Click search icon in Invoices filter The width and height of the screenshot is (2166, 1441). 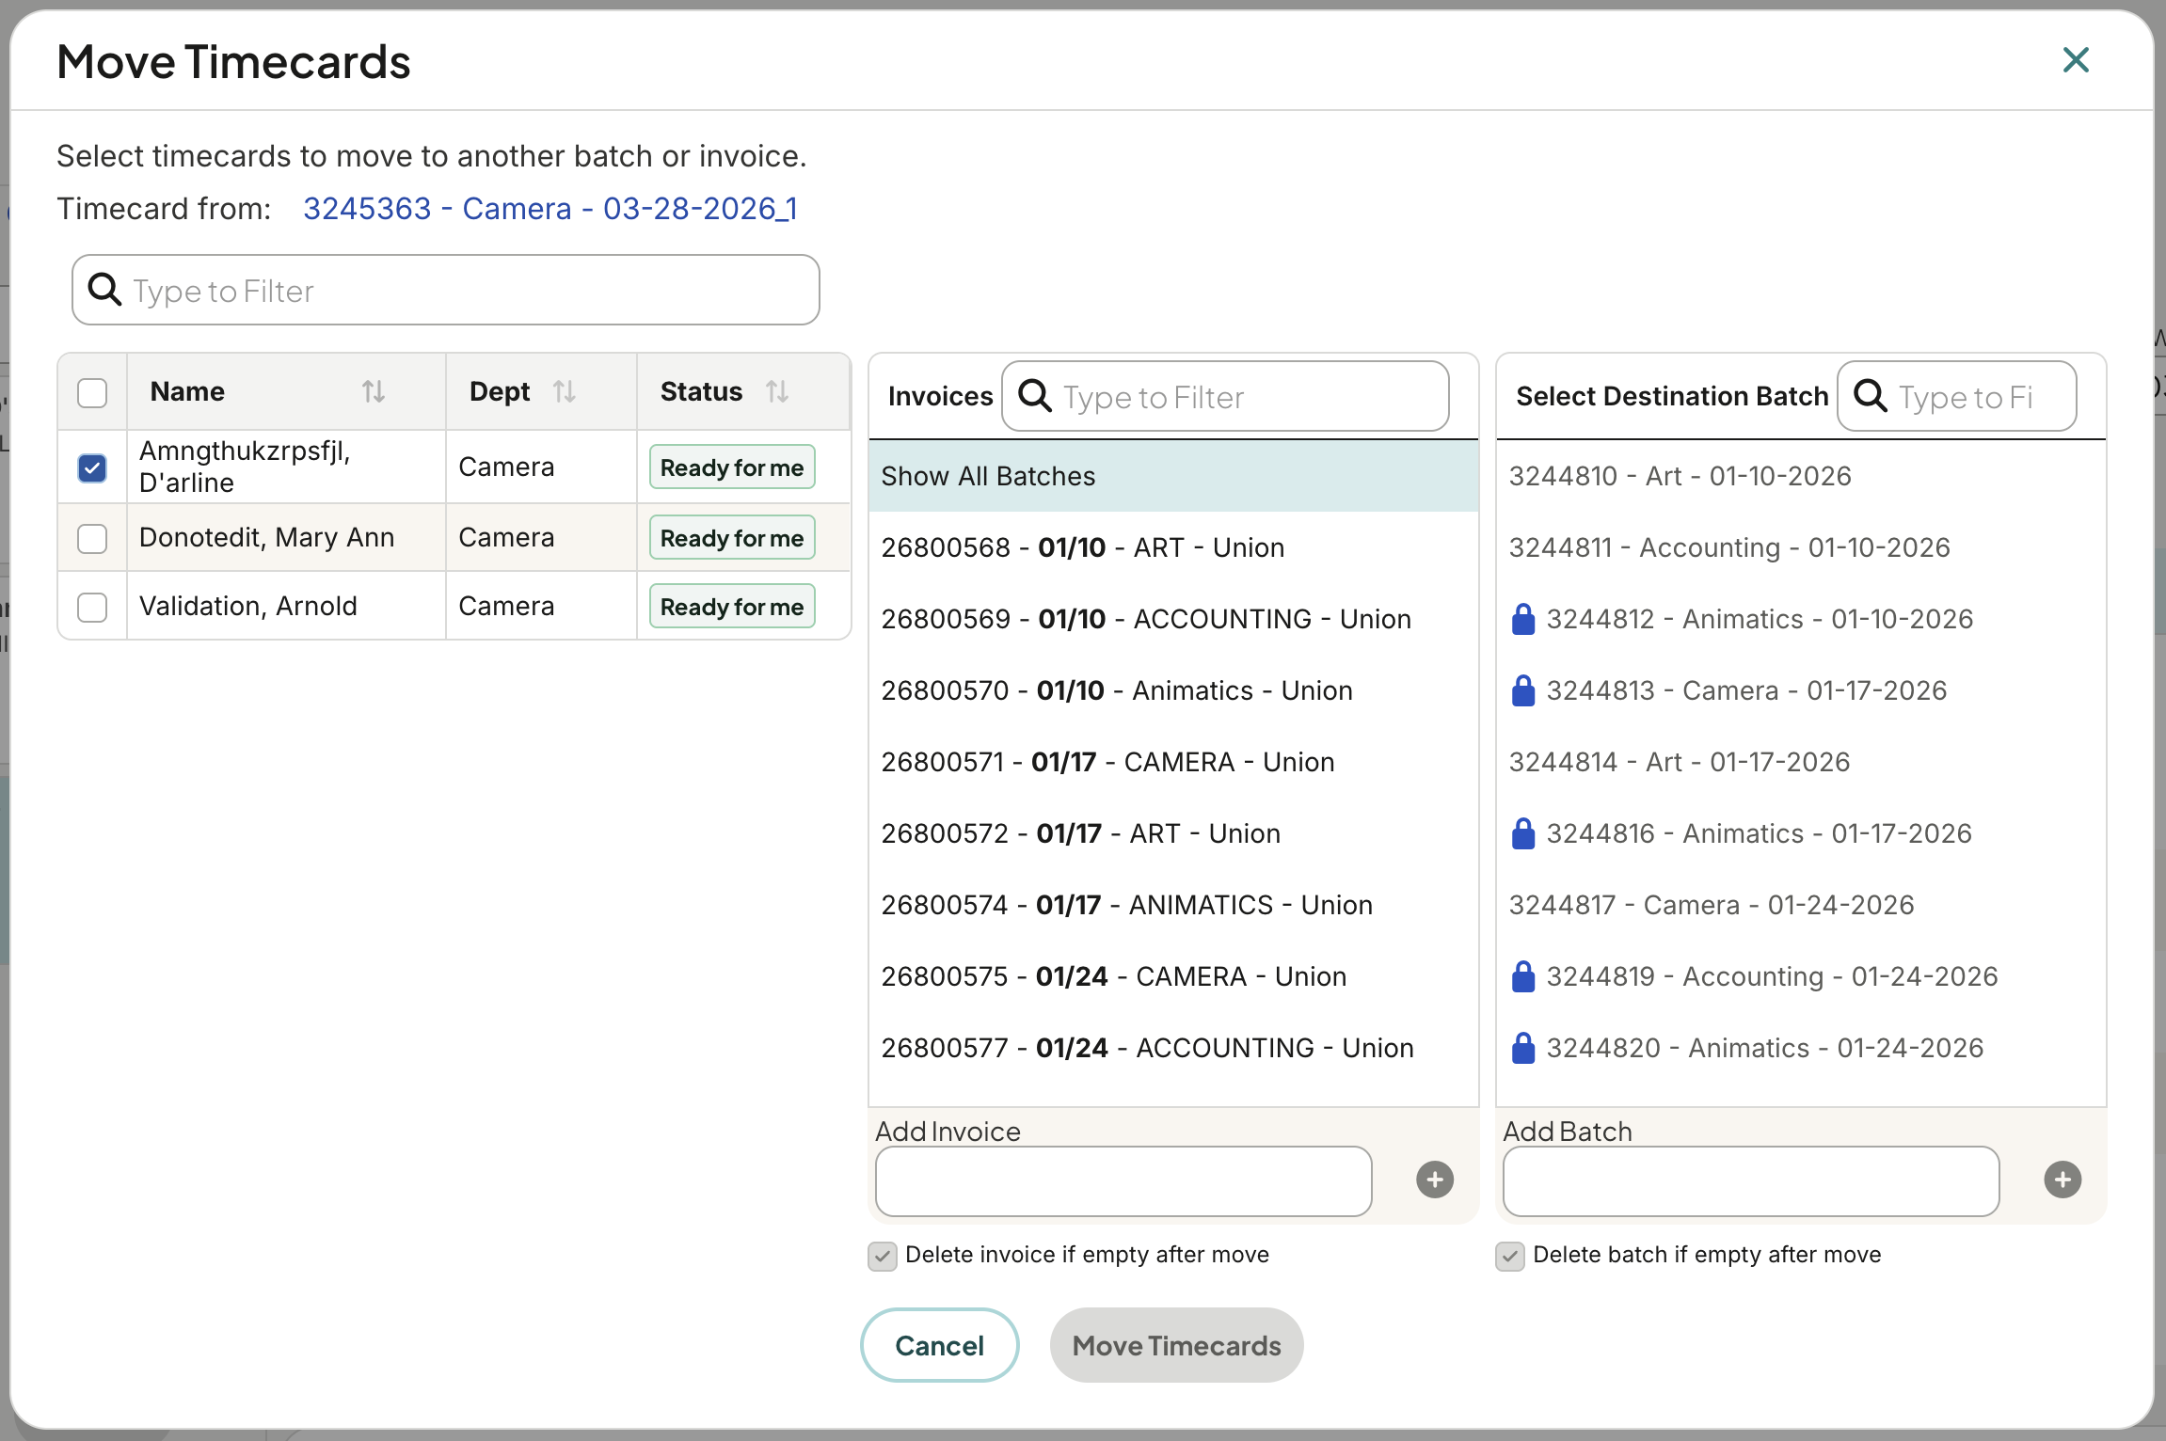tap(1035, 396)
